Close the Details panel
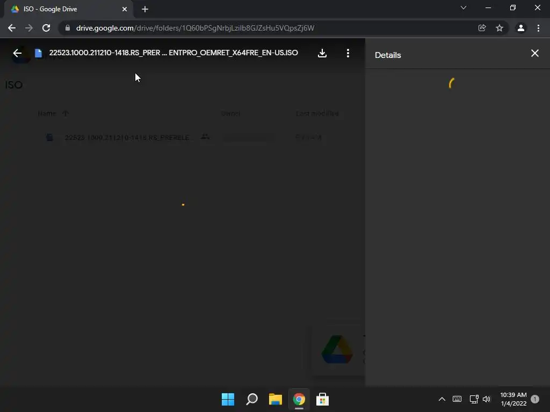Screen dimensions: 550x412 534,53
